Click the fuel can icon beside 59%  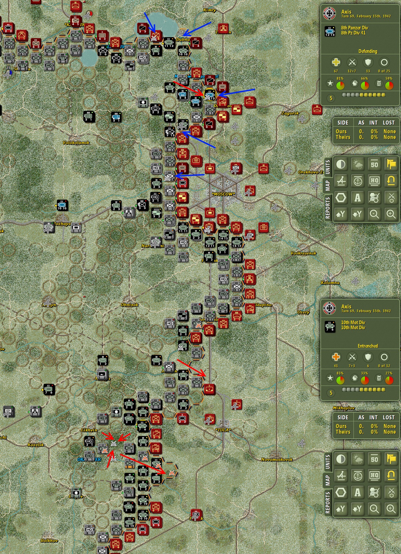(379, 83)
